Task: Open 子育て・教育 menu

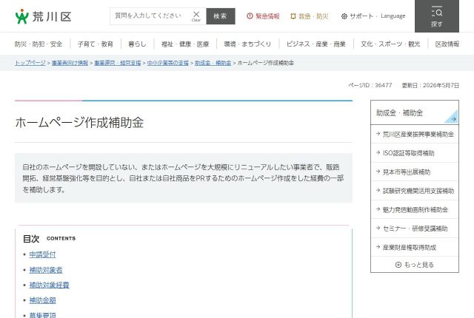Action: coord(96,44)
